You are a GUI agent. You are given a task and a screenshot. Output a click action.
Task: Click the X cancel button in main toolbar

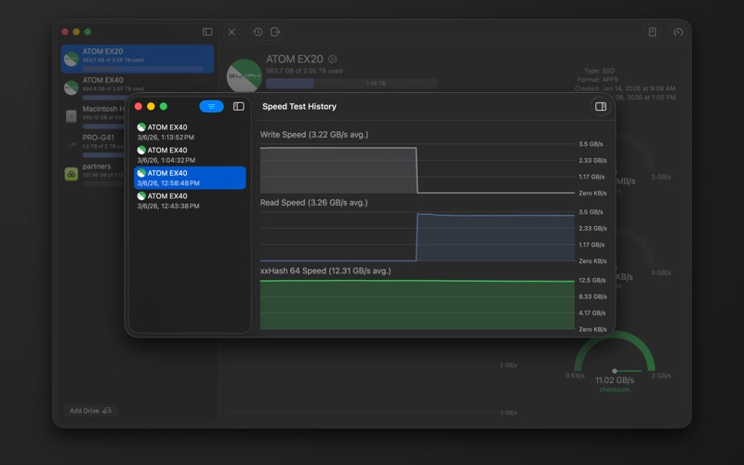click(232, 32)
